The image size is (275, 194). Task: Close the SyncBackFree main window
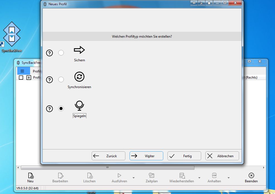point(260,61)
